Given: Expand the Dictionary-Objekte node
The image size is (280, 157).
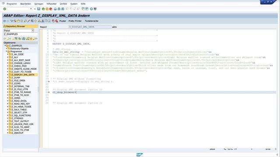Looking at the screenshot, I should [7, 48].
